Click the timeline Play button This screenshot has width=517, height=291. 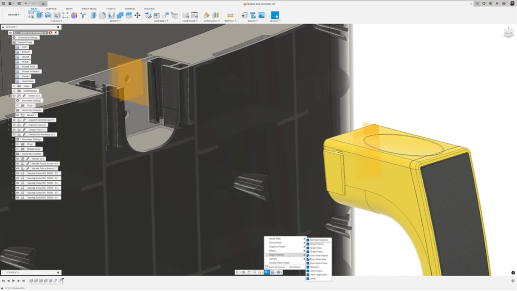[x=13, y=281]
